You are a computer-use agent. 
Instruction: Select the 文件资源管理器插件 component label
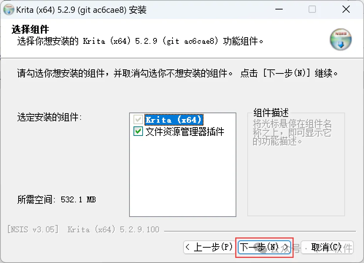(185, 131)
